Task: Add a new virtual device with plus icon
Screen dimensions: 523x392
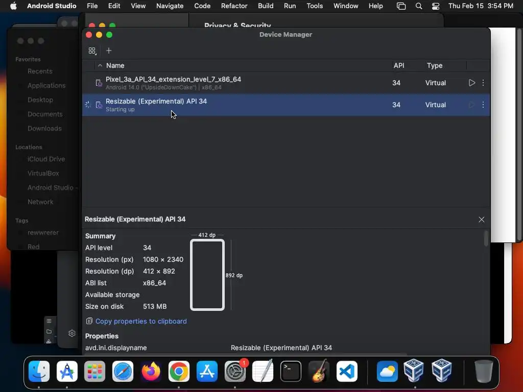Action: click(x=109, y=51)
